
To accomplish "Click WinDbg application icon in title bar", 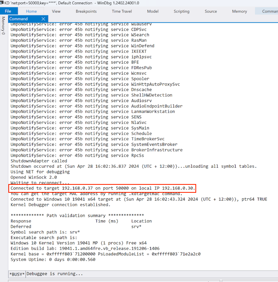I will tap(2, 3).
